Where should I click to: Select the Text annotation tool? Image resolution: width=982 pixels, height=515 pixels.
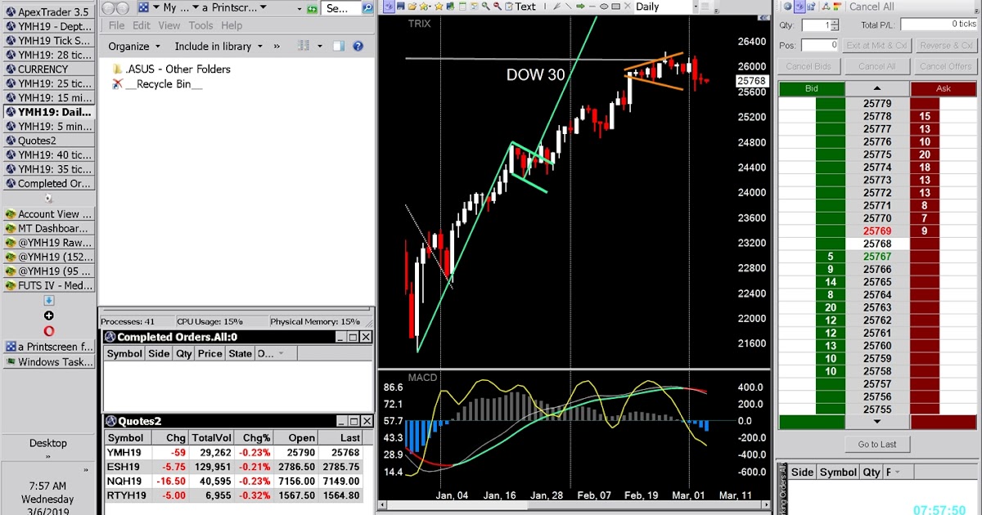point(524,7)
